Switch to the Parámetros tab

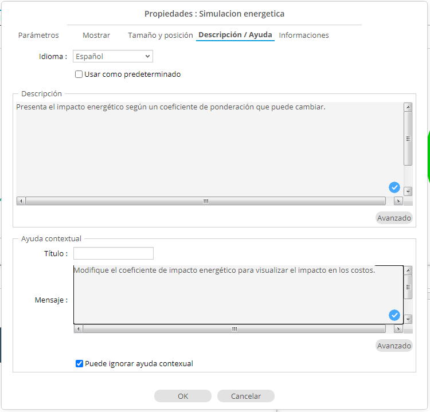point(38,36)
